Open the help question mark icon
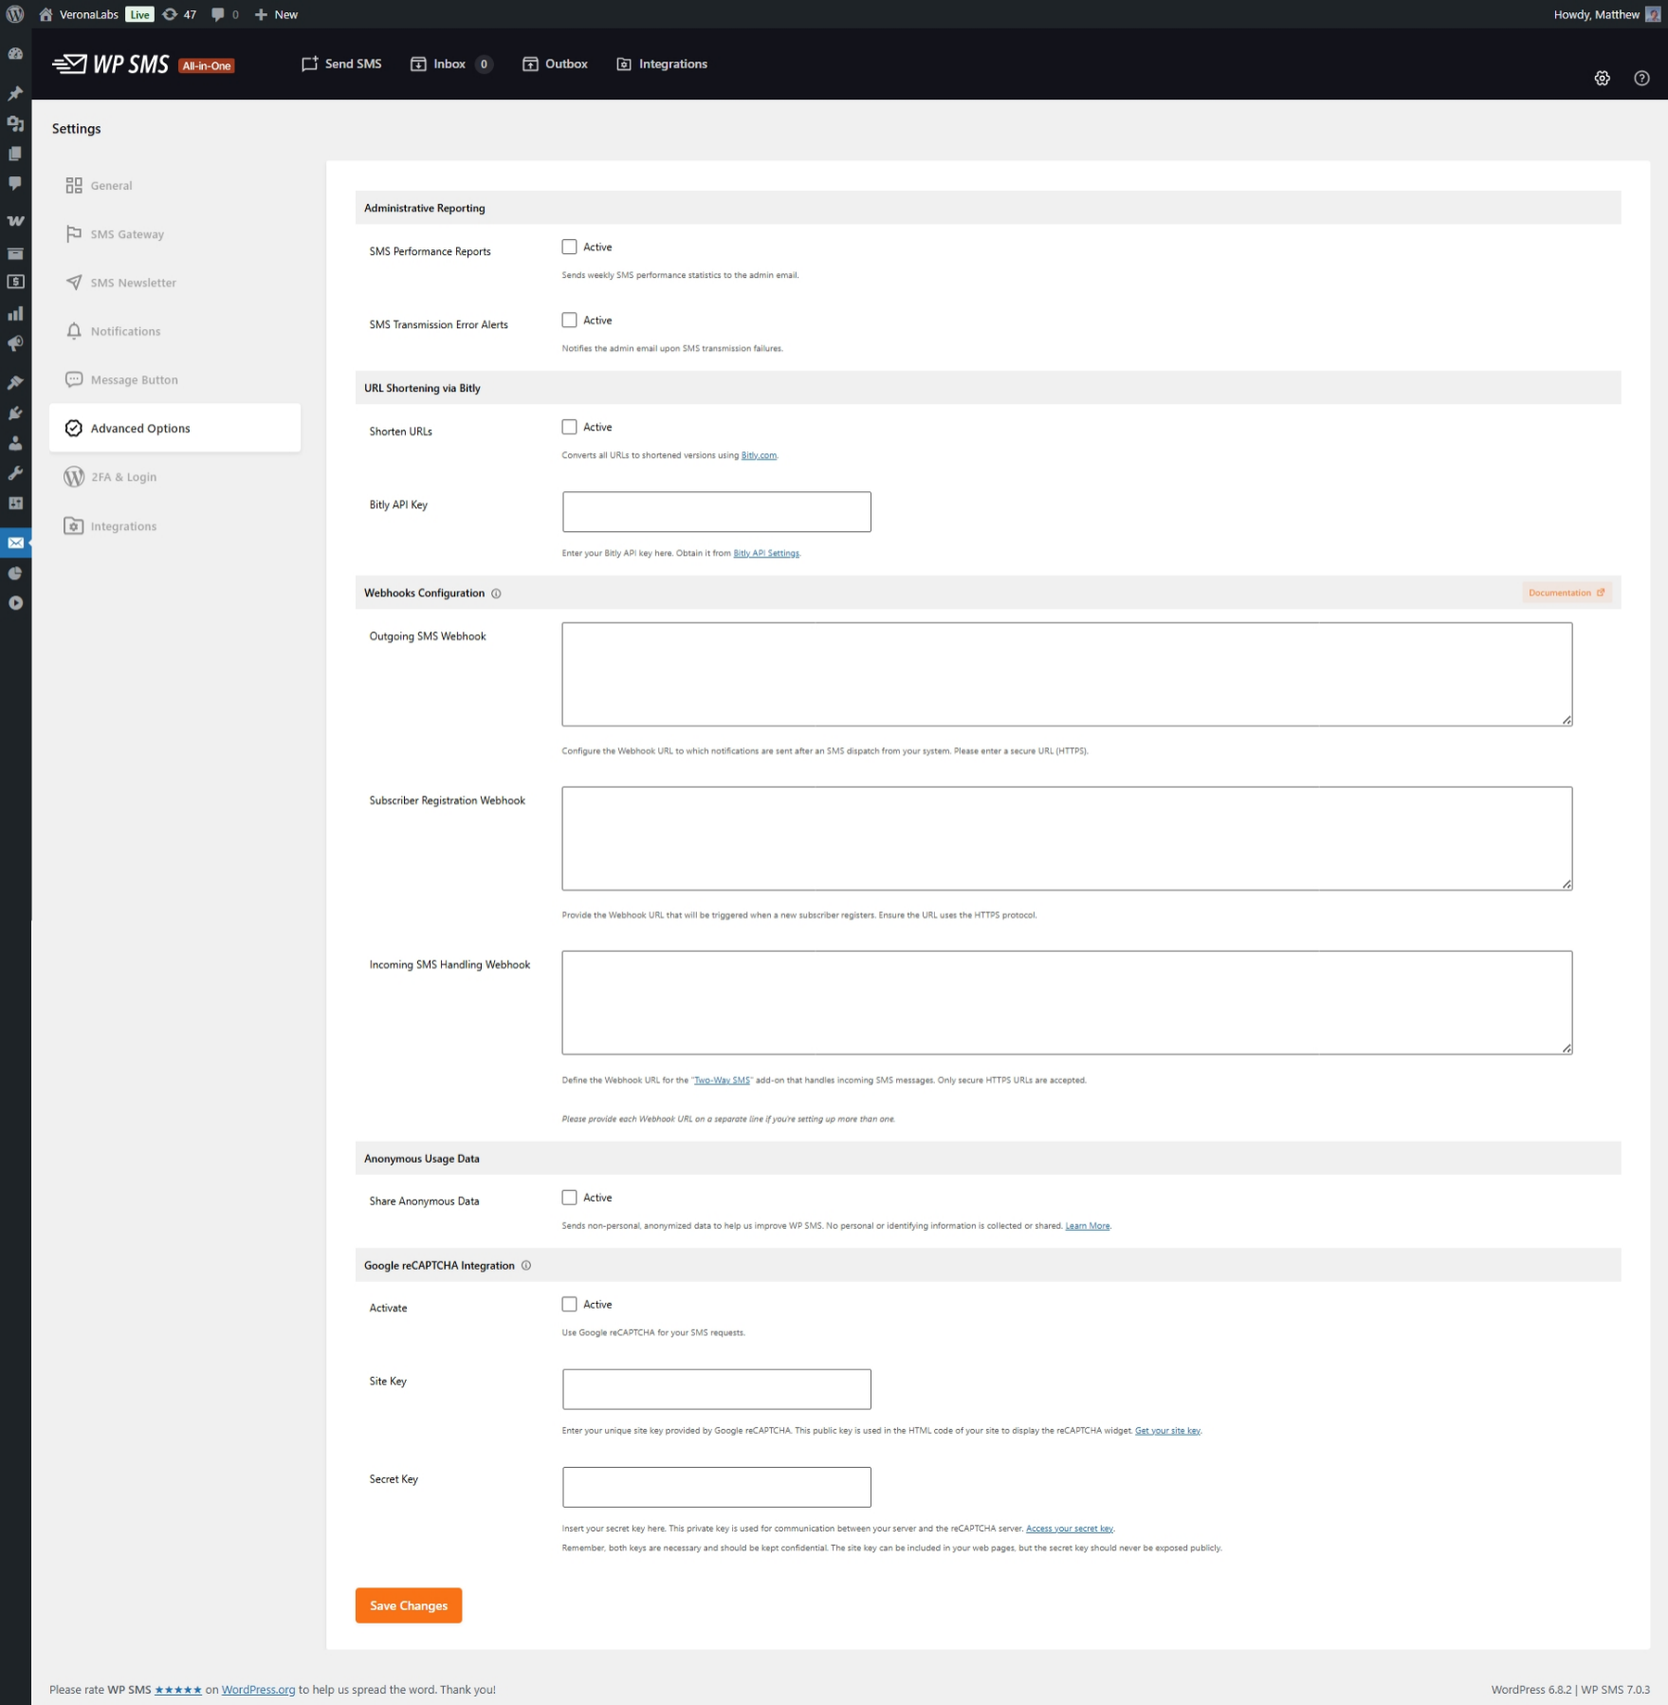 click(x=1641, y=79)
